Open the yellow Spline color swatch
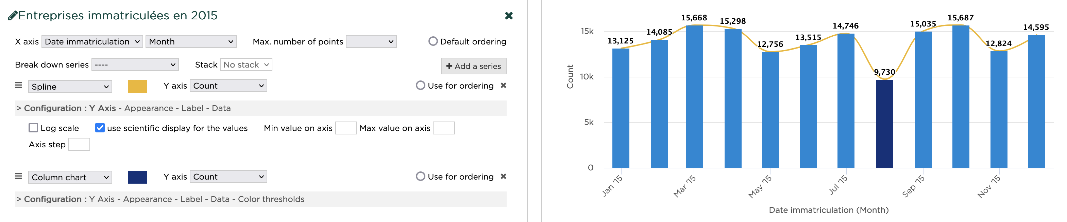1067x222 pixels. [137, 87]
